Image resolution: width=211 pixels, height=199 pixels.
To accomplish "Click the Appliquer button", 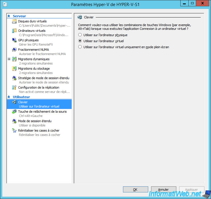I will pyautogui.click(x=192, y=190).
